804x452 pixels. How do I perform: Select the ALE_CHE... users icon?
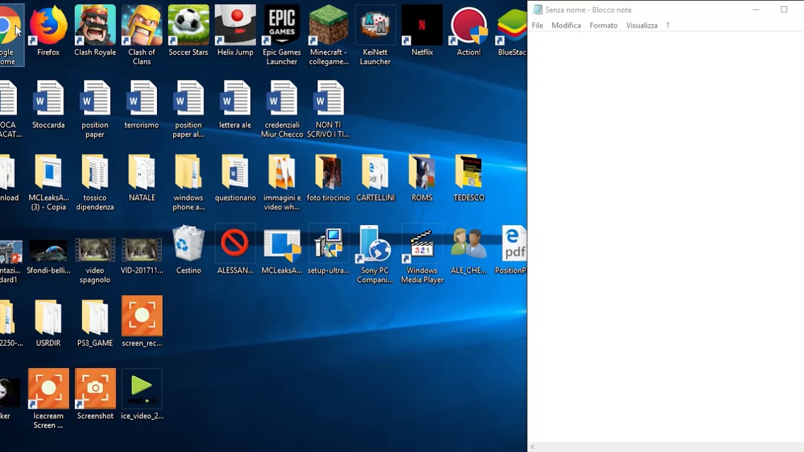pyautogui.click(x=469, y=250)
